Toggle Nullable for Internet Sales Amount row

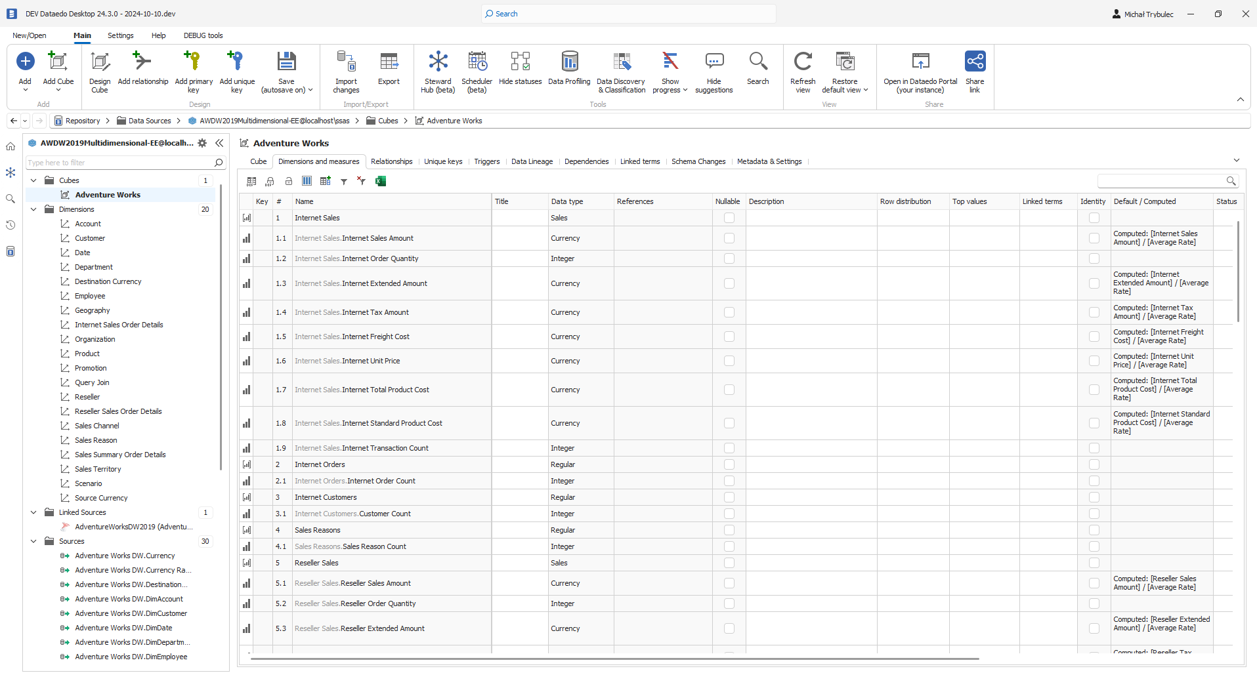[x=729, y=238]
